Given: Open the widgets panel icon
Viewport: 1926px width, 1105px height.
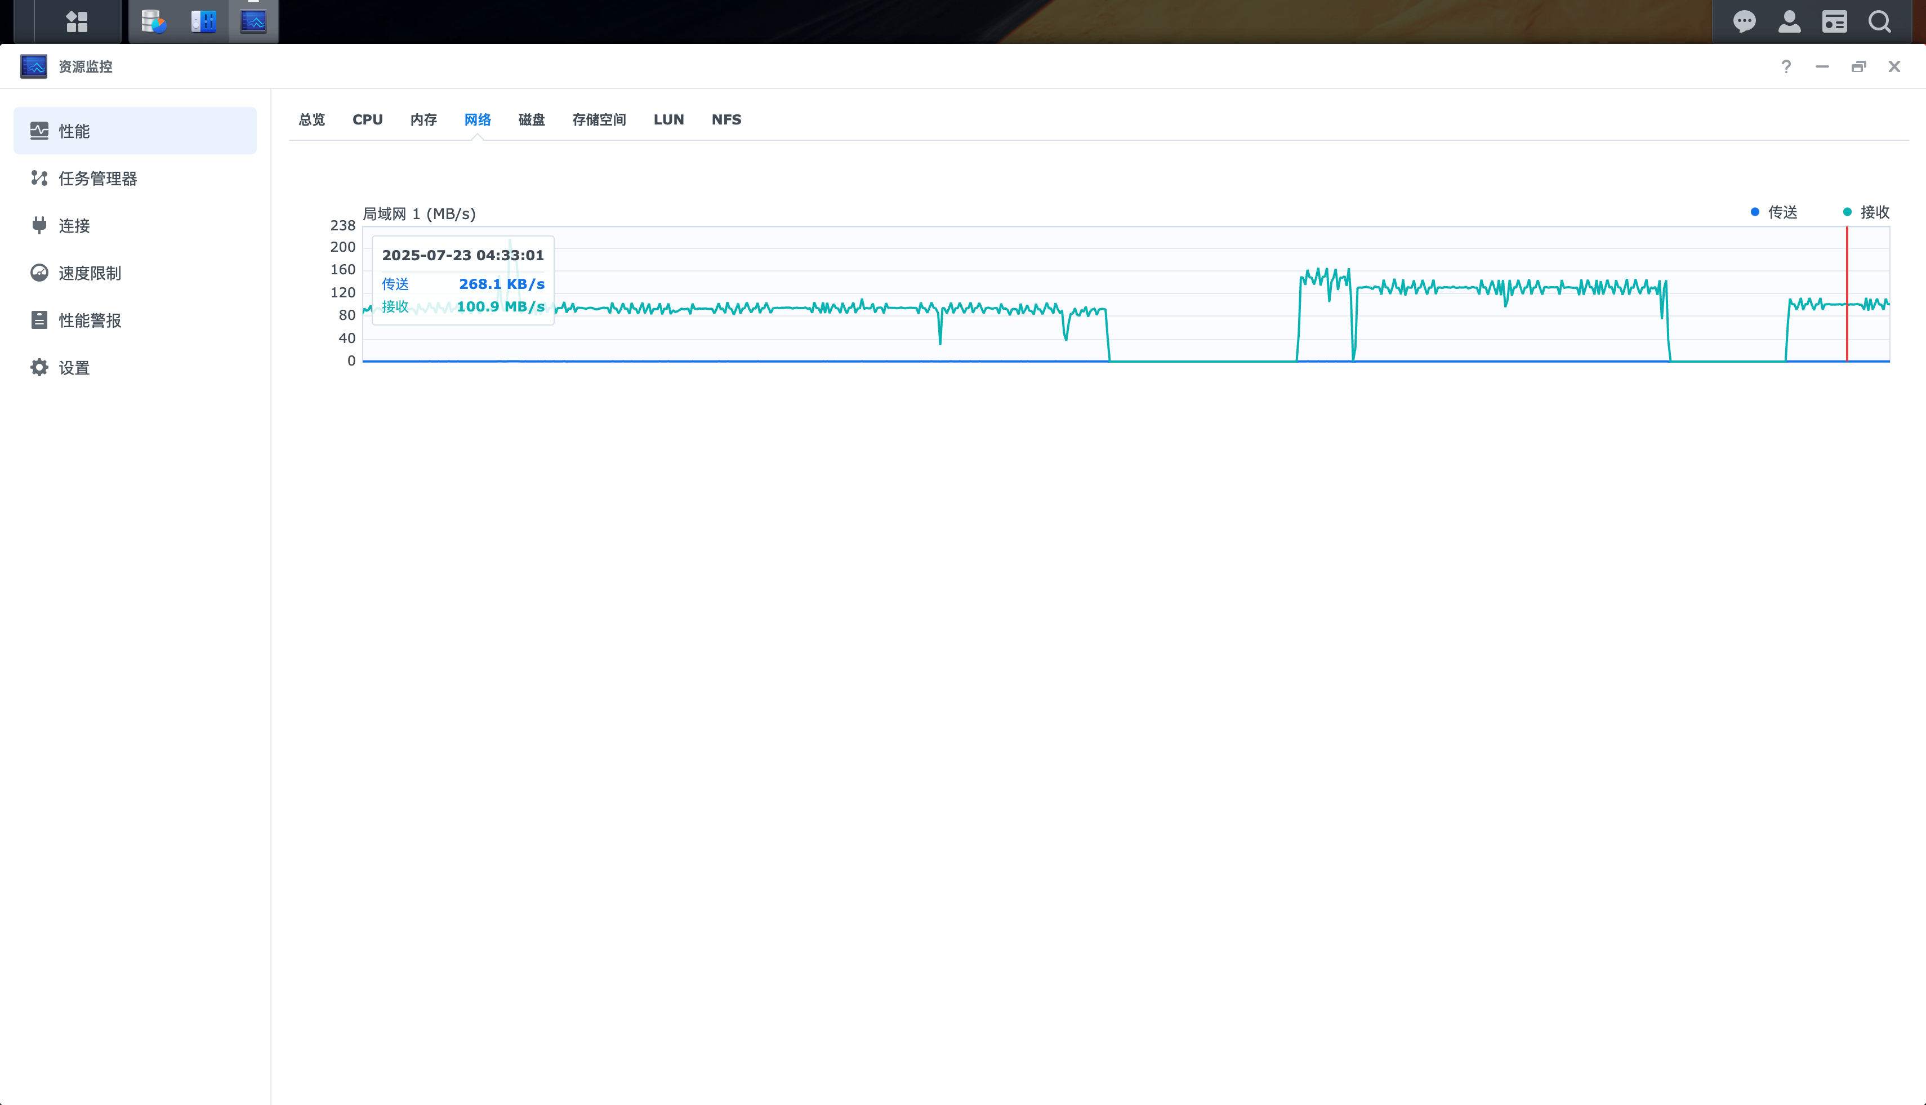Looking at the screenshot, I should click(x=1835, y=21).
